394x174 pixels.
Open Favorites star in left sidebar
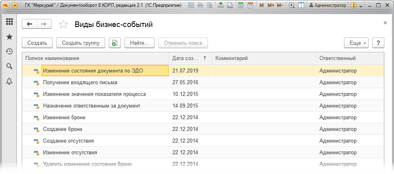click(x=9, y=37)
